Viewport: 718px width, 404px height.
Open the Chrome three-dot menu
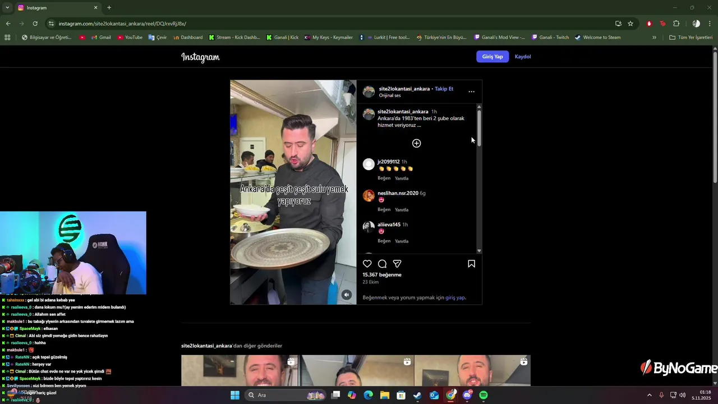click(710, 24)
